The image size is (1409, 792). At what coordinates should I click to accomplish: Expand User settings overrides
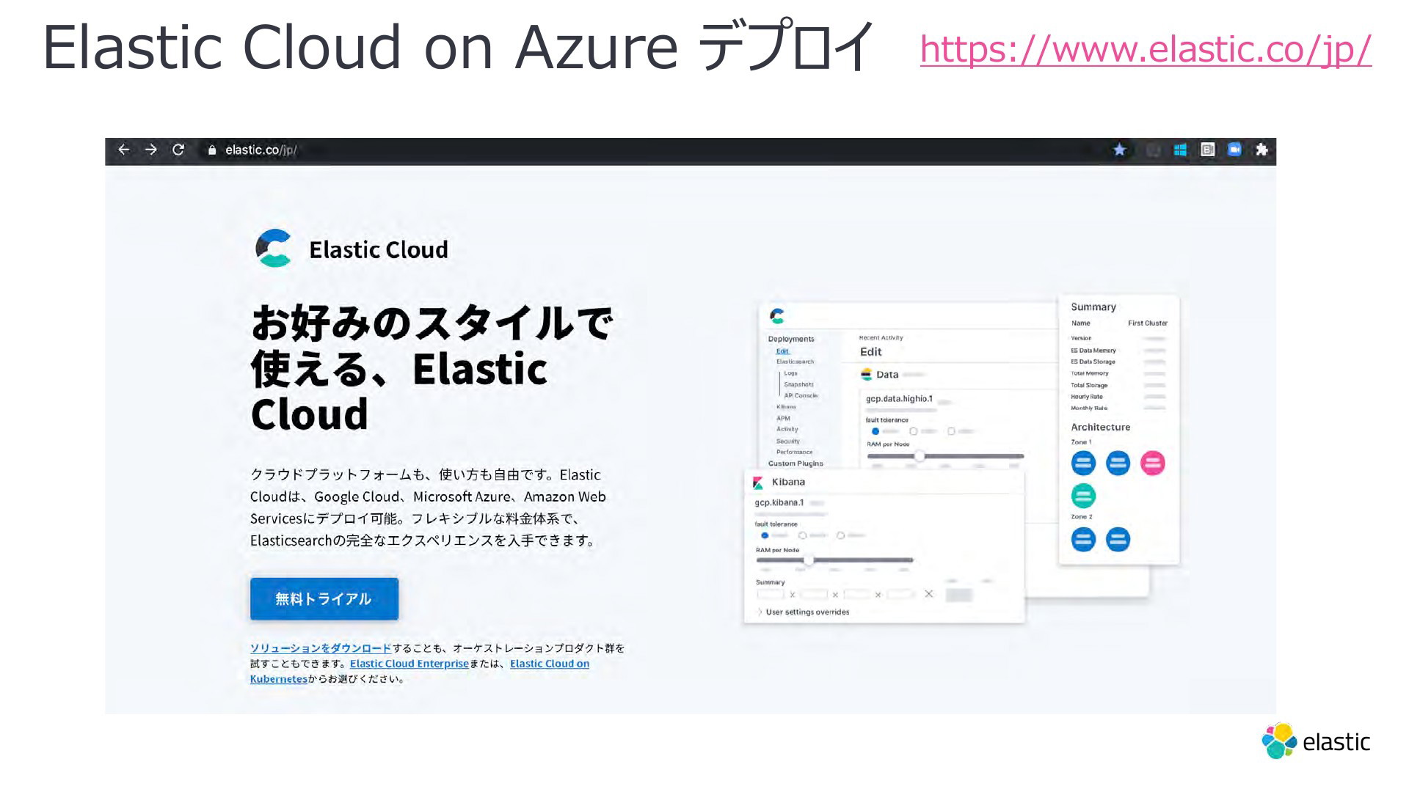(x=803, y=612)
